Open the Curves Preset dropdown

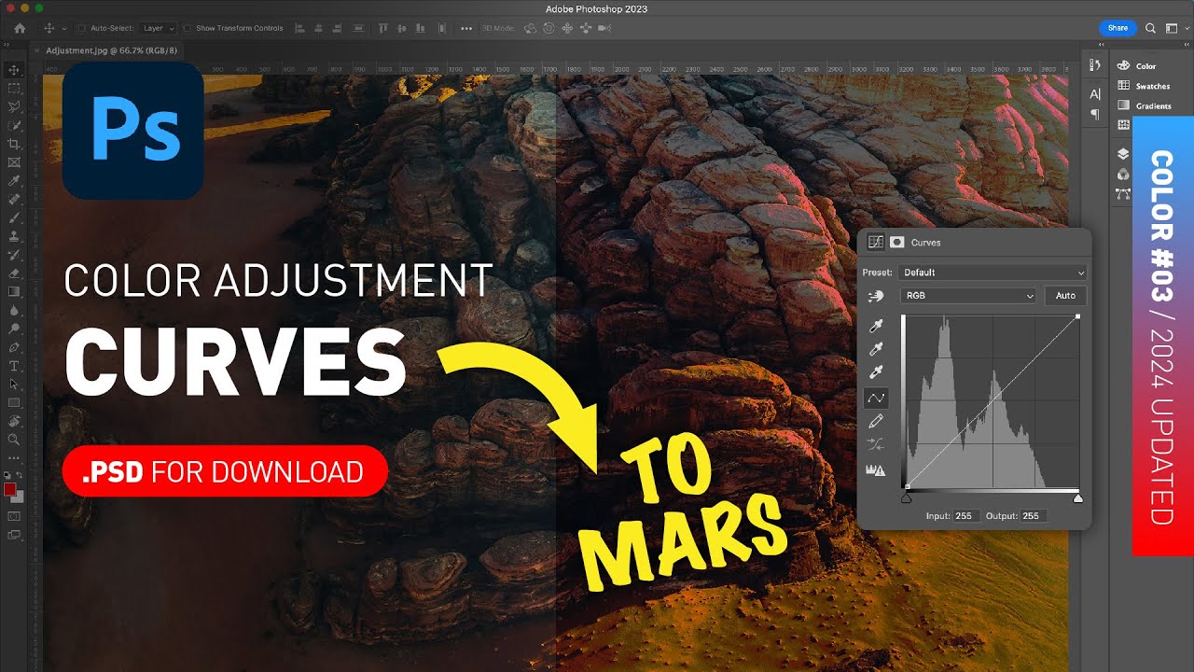[x=993, y=273]
